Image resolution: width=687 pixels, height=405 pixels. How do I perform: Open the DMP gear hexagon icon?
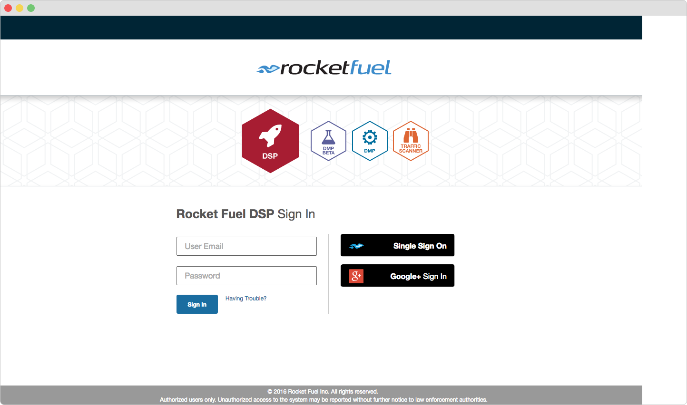[x=370, y=141]
